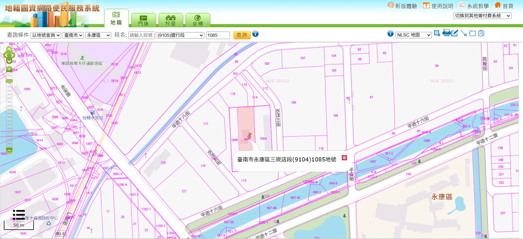Screen dimensions: 523x239
Task: Click the zoom slider track below the handle
Action: (9, 116)
